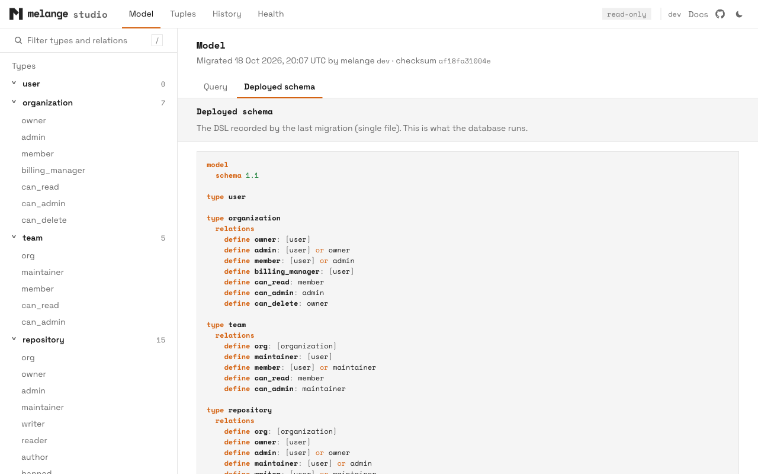758x474 pixels.
Task: Select team's can_read relation
Action: (40, 306)
